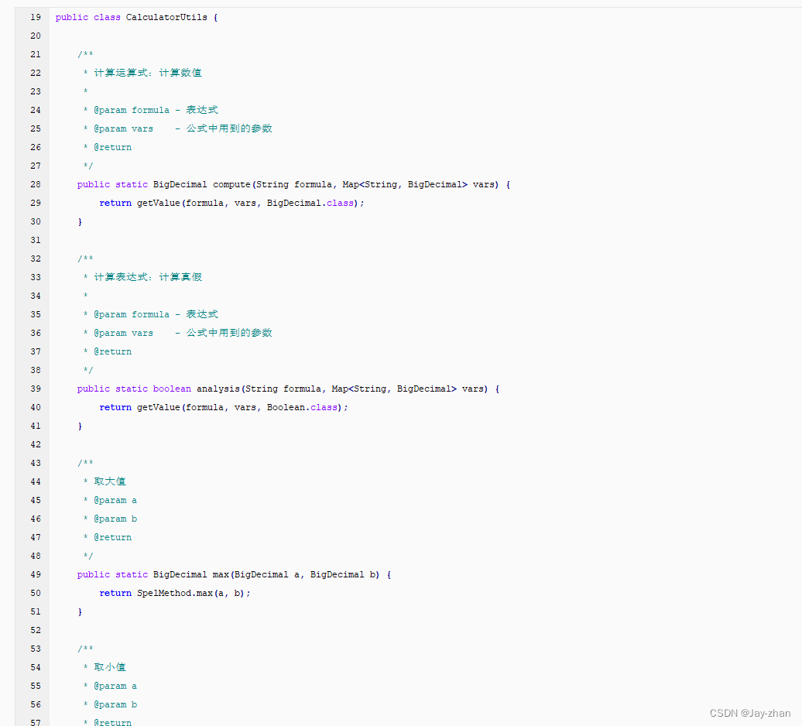The image size is (802, 726).
Task: Click line number 28 in the gutter
Action: point(35,184)
